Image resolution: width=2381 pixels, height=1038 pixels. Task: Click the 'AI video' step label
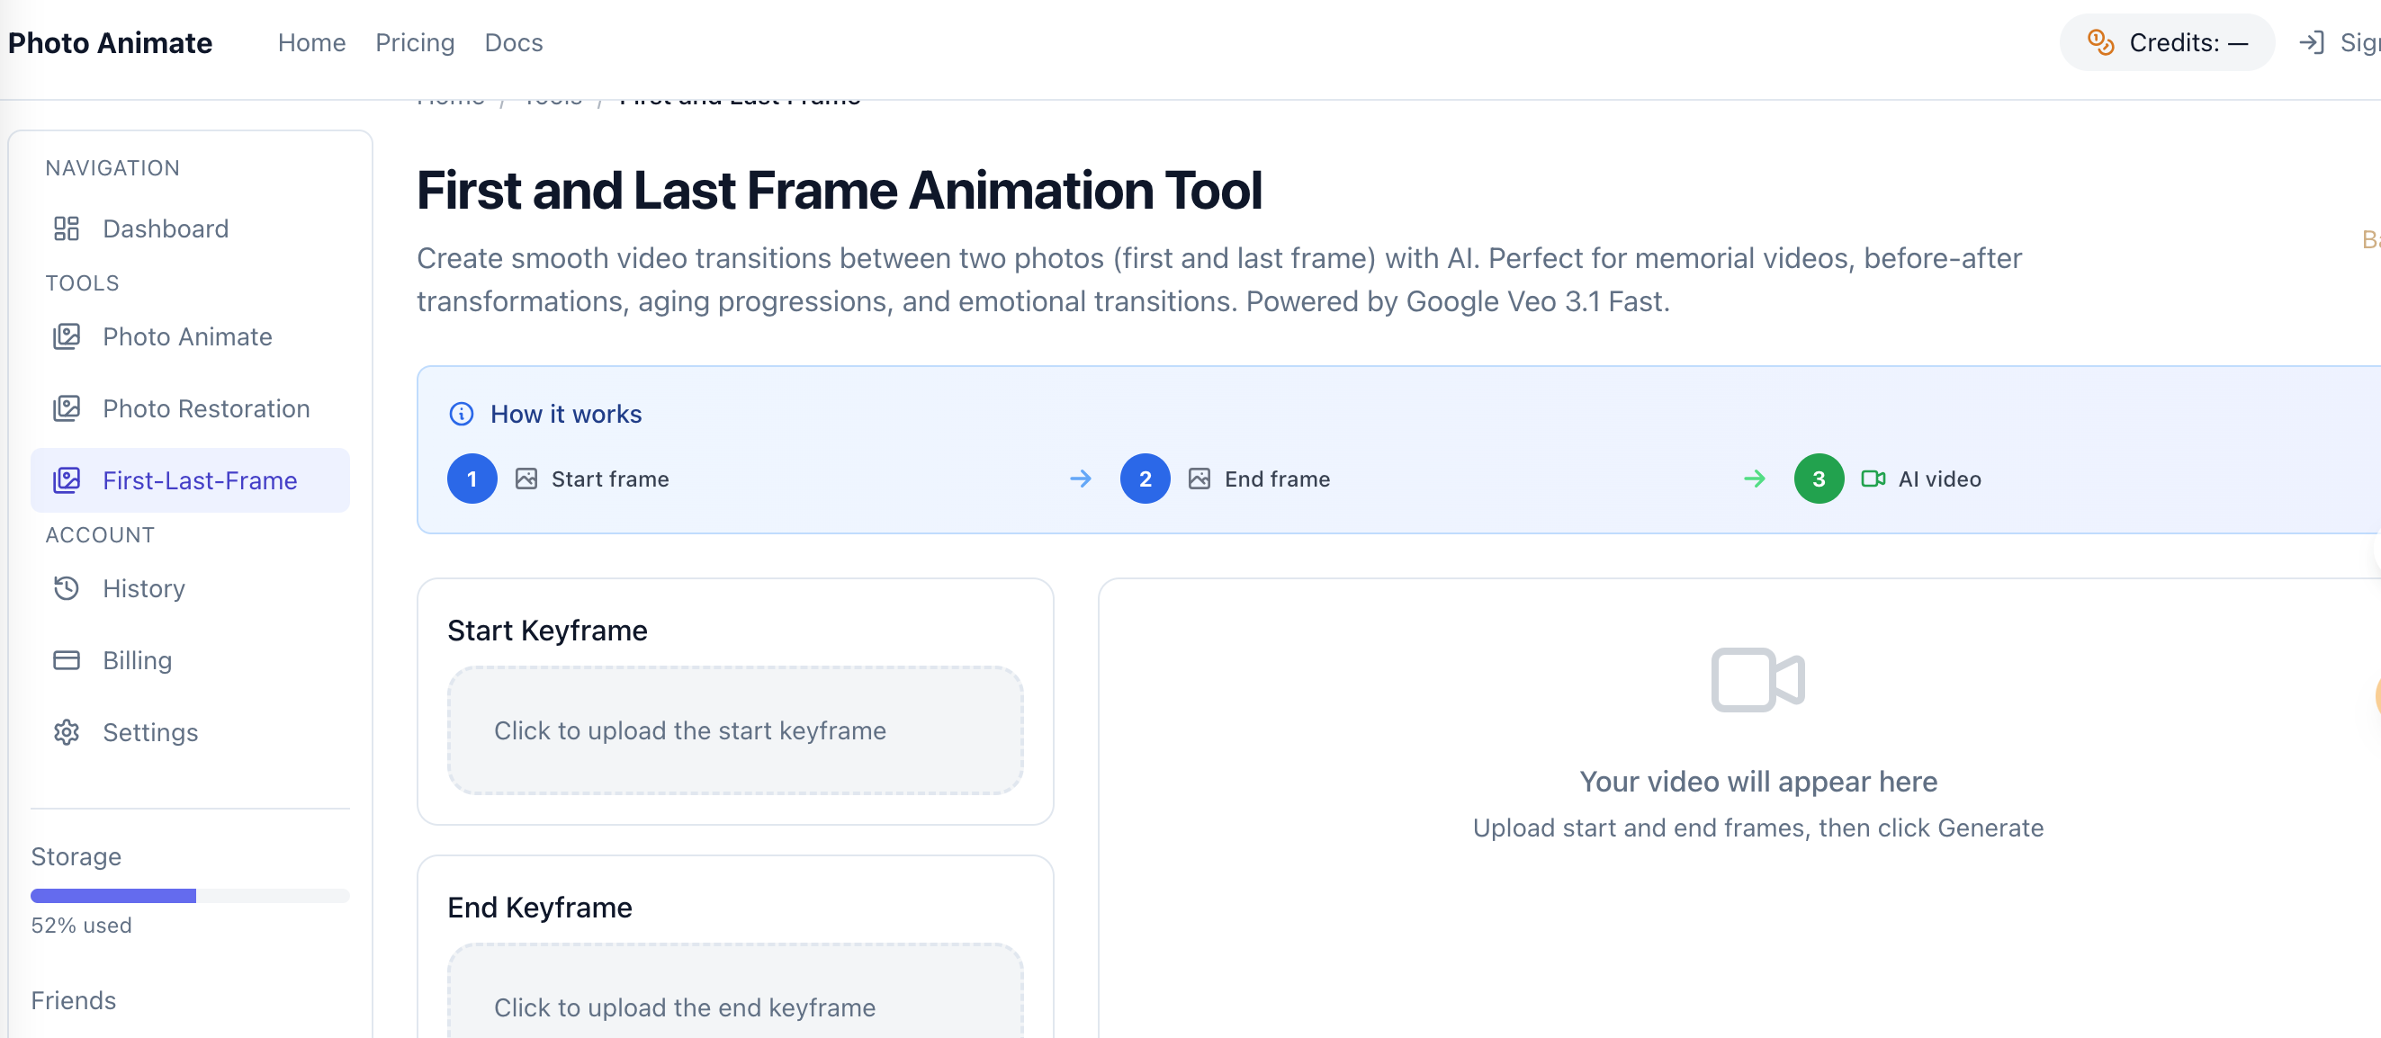[1939, 479]
